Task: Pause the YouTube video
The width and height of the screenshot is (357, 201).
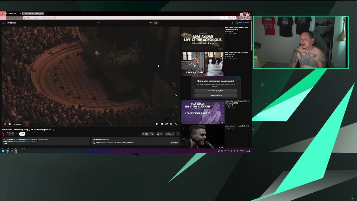Action: point(4,124)
